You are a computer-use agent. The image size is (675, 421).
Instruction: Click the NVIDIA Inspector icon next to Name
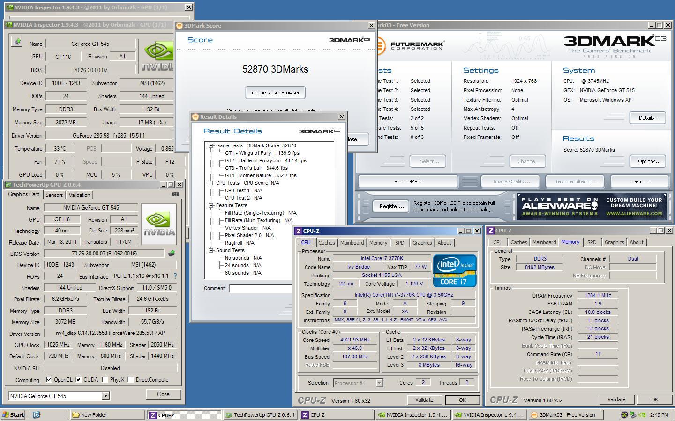pyautogui.click(x=17, y=42)
